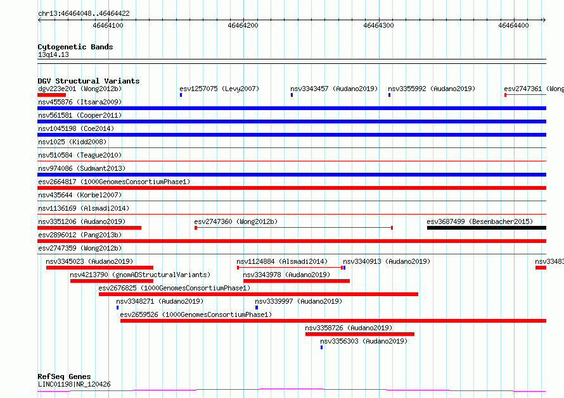Viewport: 564px width, 398px height.
Task: Click the blue nsv3356303 marker
Action: [x=321, y=347]
